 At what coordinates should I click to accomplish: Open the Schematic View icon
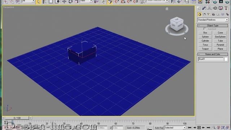point(200,1)
